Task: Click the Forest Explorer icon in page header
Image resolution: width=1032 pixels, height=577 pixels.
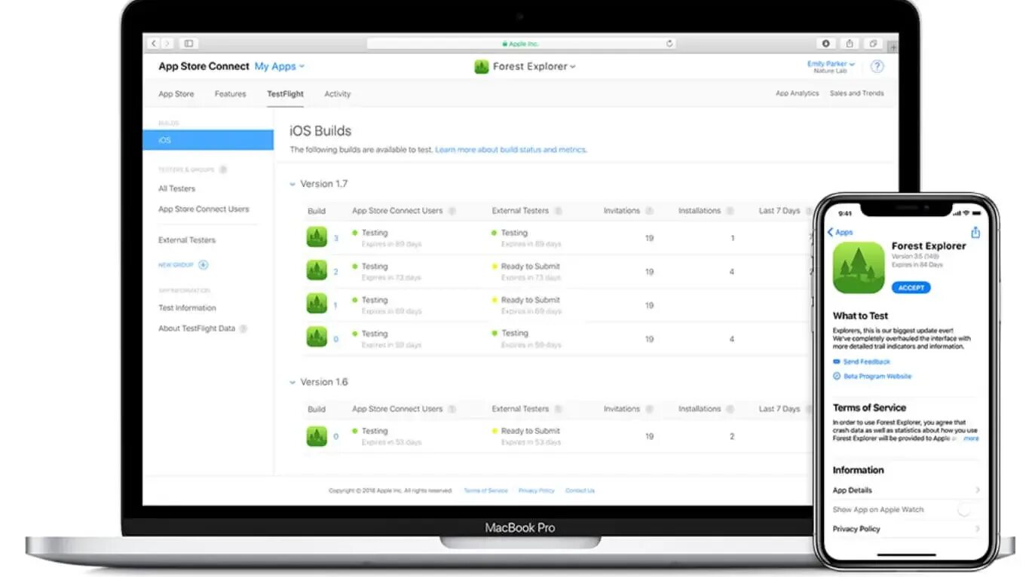Action: (482, 66)
